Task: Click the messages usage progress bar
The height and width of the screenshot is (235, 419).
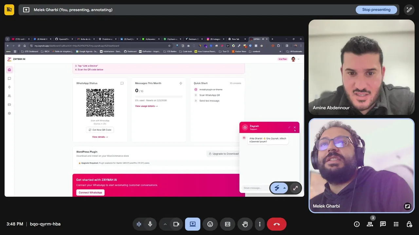Action: (159, 97)
